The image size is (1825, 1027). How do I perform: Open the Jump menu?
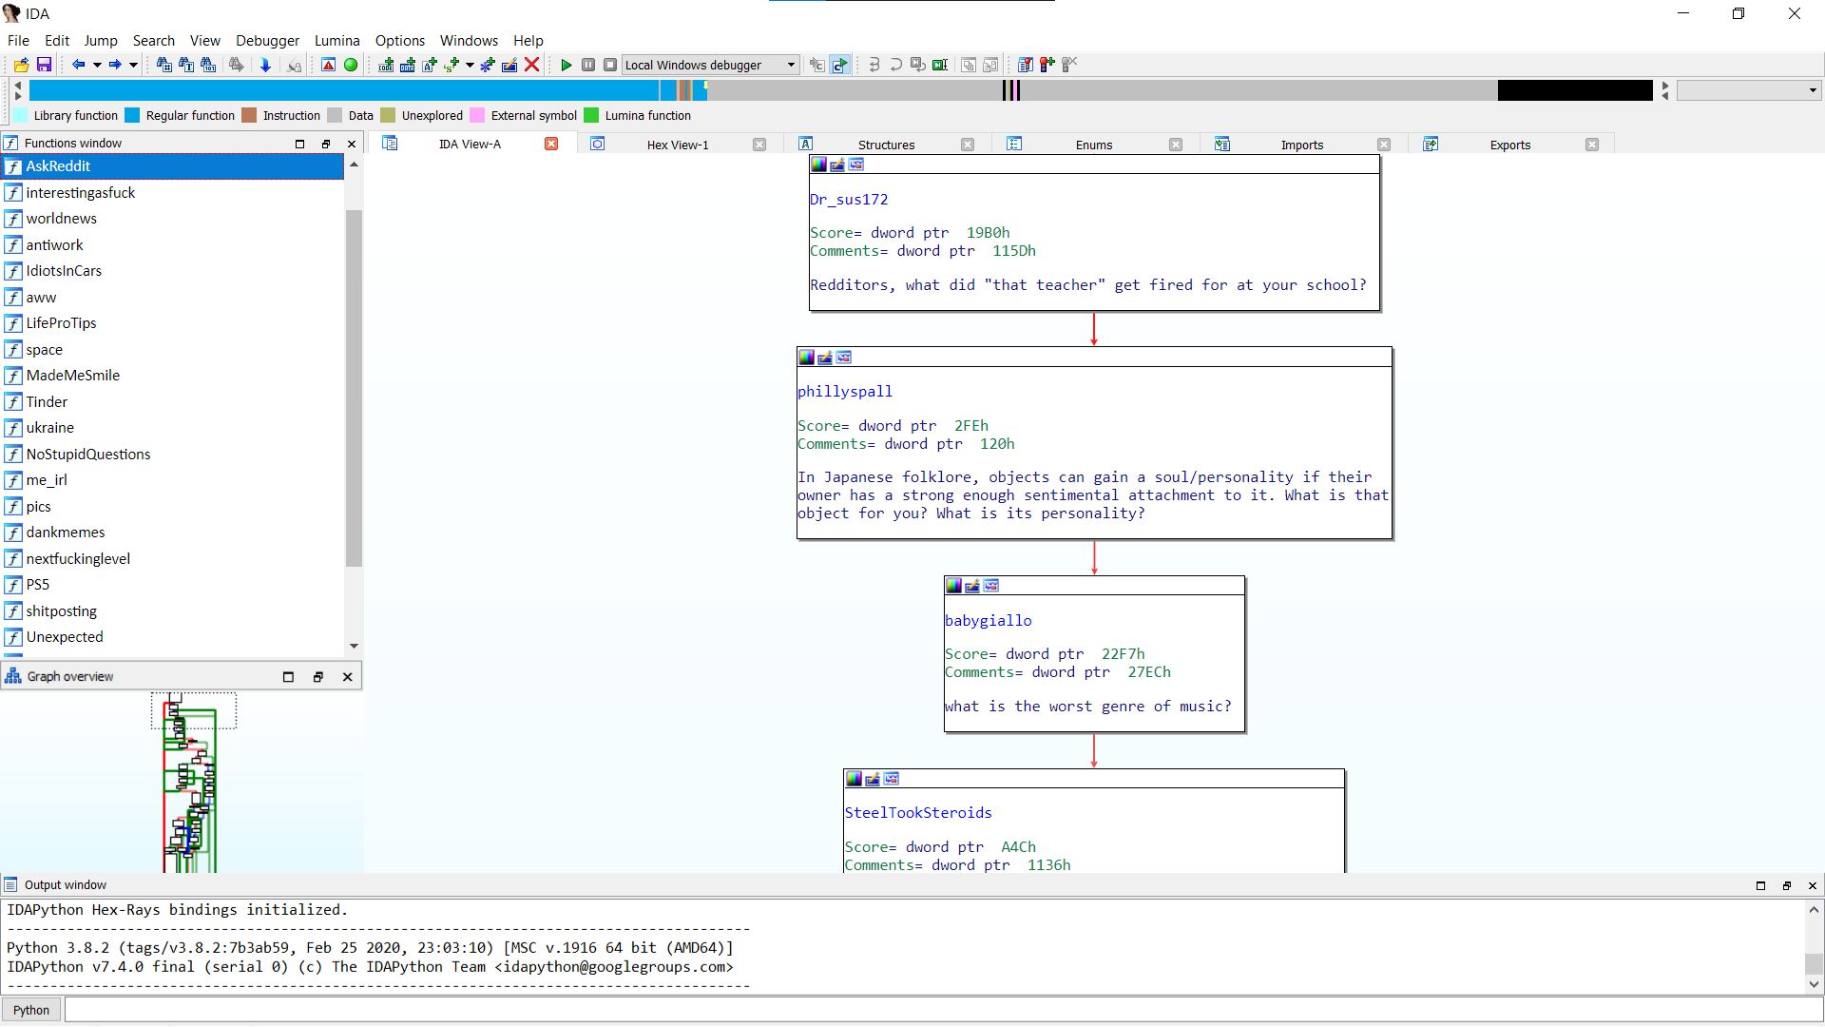101,40
